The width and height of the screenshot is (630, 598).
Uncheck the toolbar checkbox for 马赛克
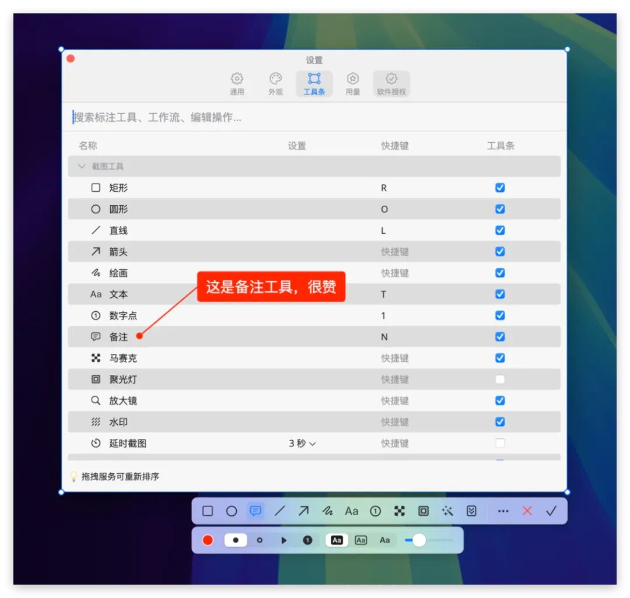(500, 358)
